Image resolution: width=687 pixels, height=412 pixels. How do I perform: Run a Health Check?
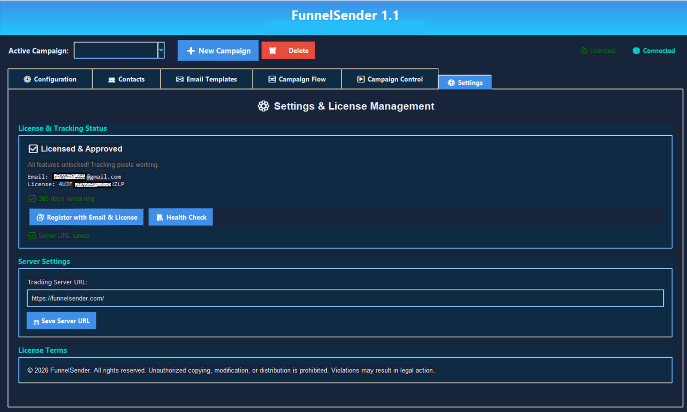point(180,217)
